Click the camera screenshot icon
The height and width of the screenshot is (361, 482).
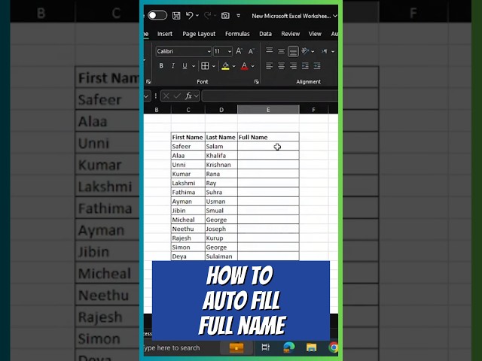[225, 16]
